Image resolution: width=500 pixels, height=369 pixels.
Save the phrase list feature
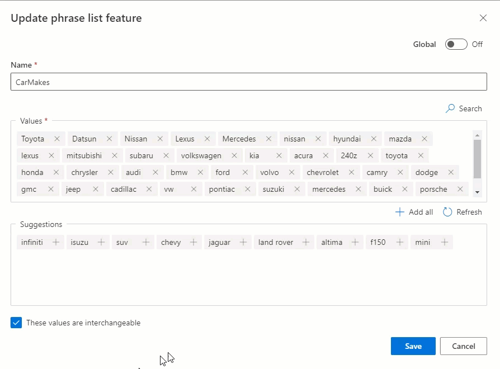(413, 346)
